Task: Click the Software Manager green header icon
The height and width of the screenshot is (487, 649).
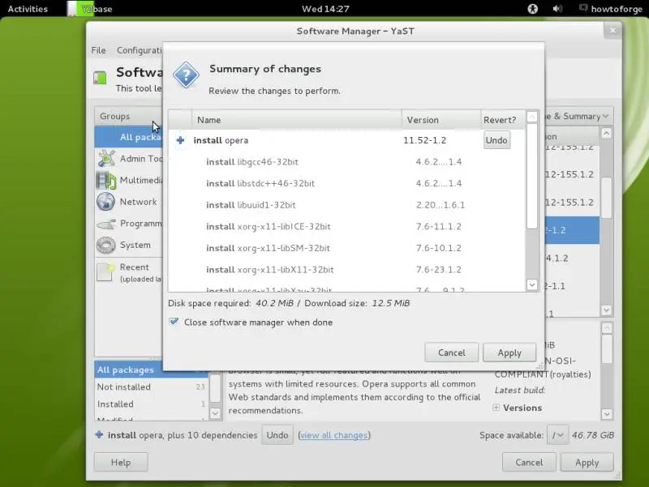Action: click(x=100, y=77)
